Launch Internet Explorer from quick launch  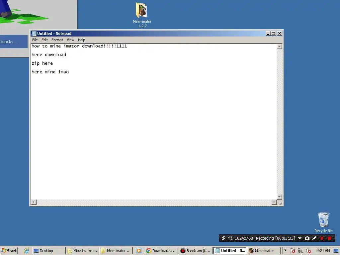(x=26, y=251)
